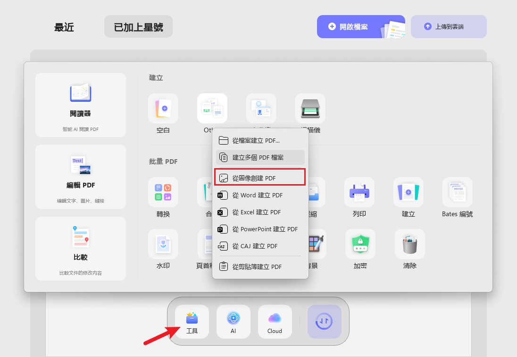Click the scanner 掃描儀 icon
This screenshot has height=357, width=517.
(310, 108)
